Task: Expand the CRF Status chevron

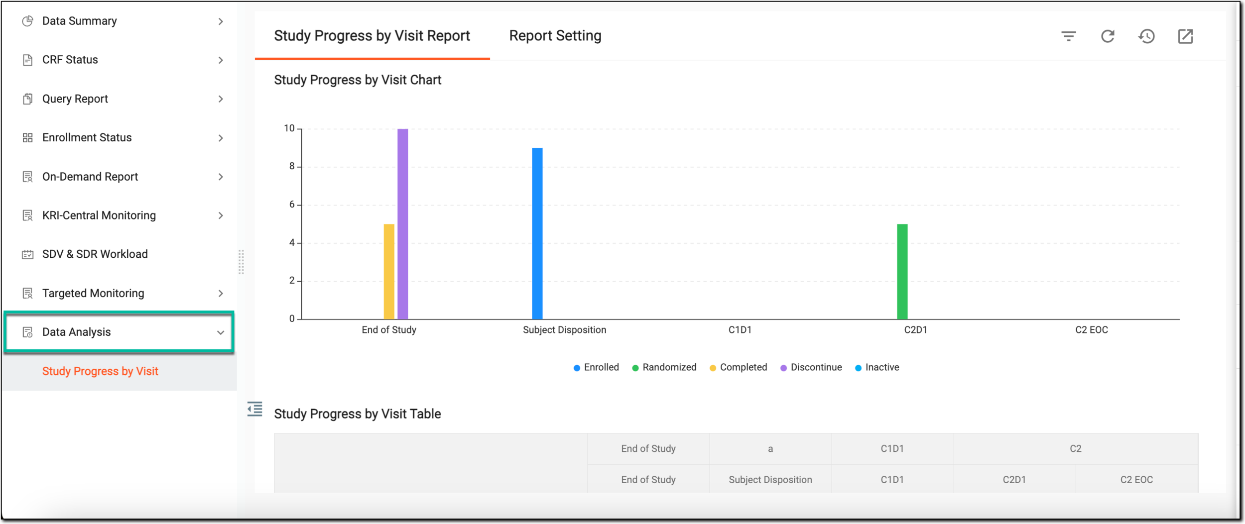Action: pos(221,60)
